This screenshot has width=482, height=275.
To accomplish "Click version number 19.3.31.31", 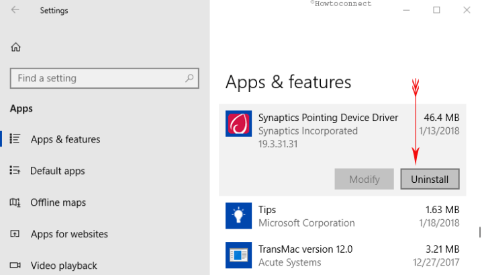I will pyautogui.click(x=278, y=144).
